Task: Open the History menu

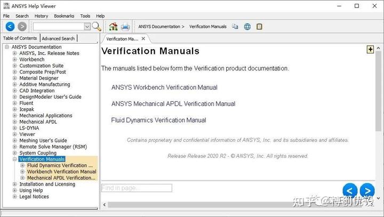Action: click(x=41, y=16)
